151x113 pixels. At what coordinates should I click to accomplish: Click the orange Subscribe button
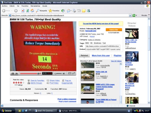114,30
